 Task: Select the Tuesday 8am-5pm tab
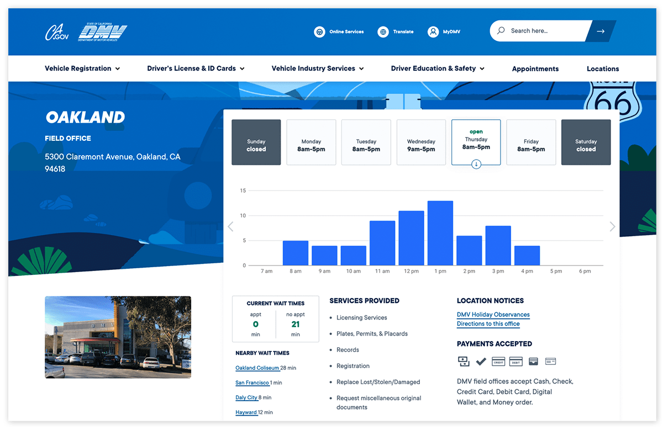pyautogui.click(x=366, y=142)
